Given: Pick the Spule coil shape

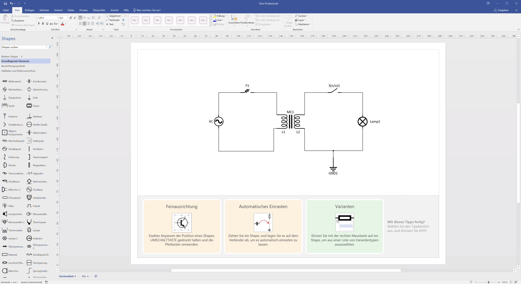Looking at the screenshot, I should [x=8, y=106].
